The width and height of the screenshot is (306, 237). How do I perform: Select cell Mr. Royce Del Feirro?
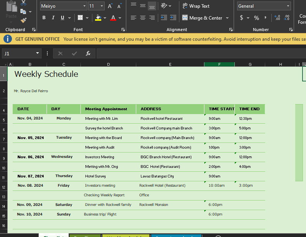tap(31, 91)
